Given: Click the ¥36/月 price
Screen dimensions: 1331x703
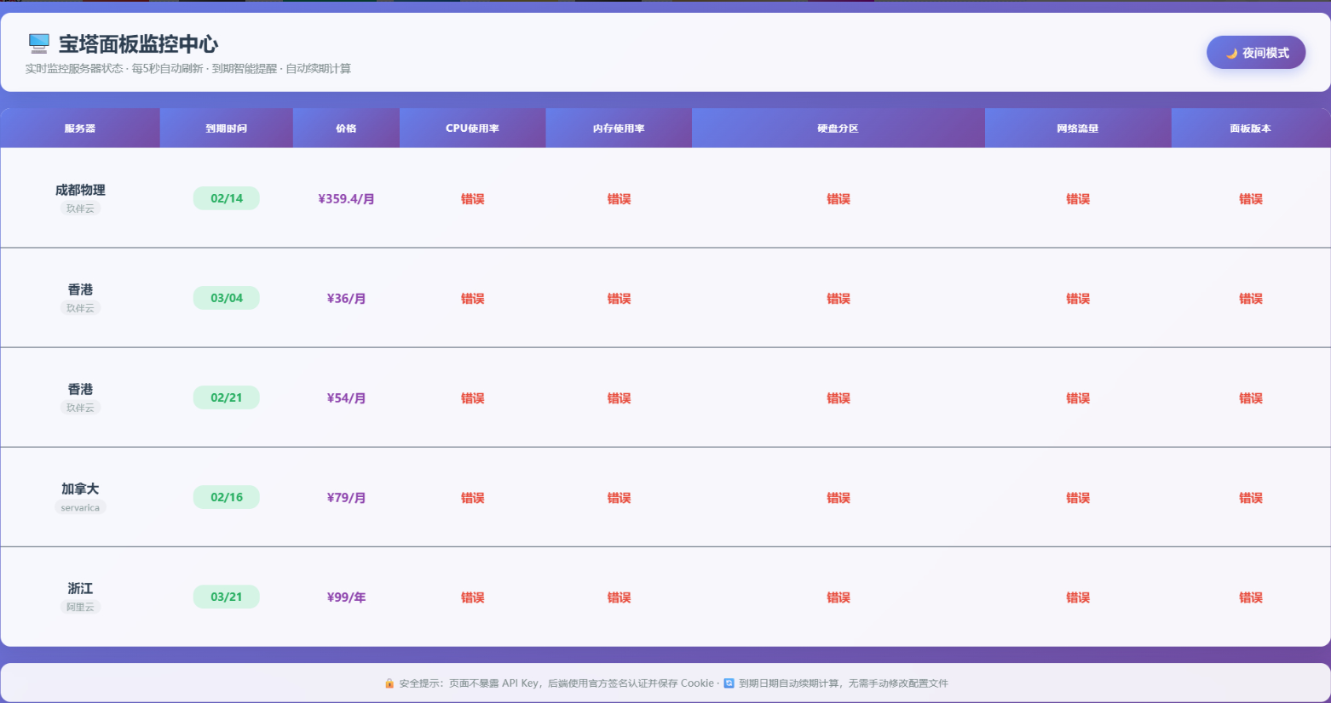Looking at the screenshot, I should 346,298.
